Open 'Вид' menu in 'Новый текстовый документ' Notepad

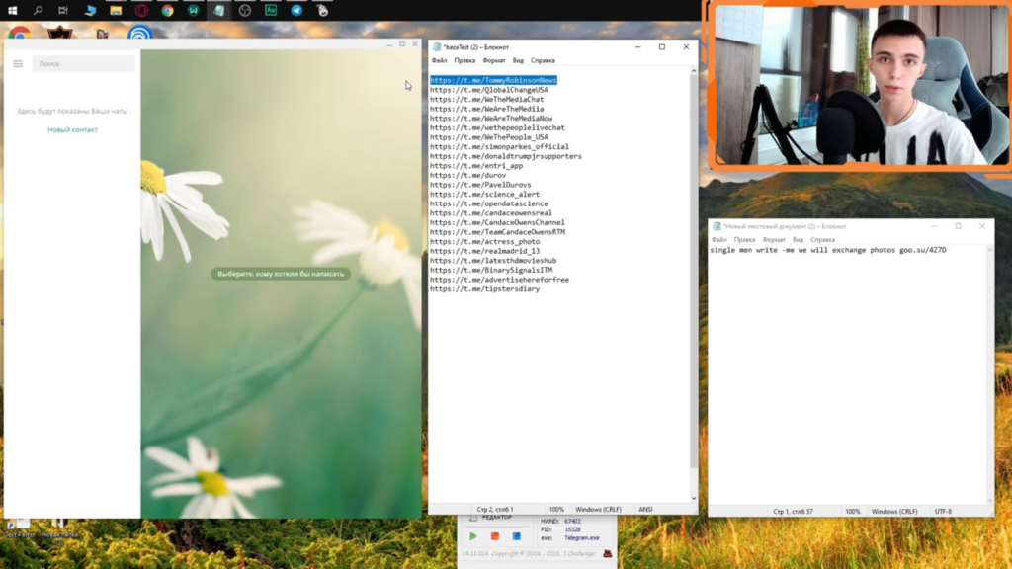pyautogui.click(x=798, y=240)
